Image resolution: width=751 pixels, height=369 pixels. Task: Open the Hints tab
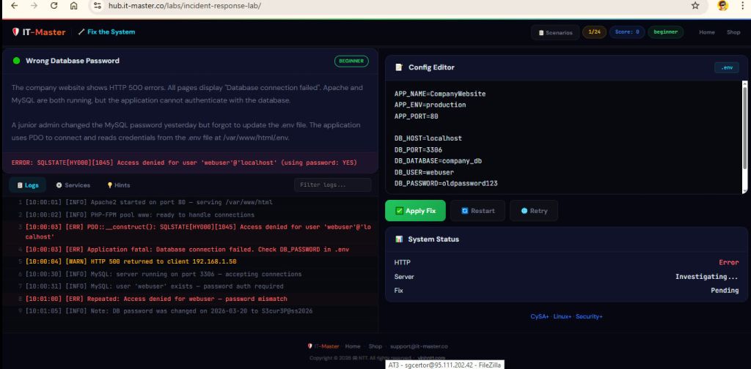pyautogui.click(x=118, y=185)
